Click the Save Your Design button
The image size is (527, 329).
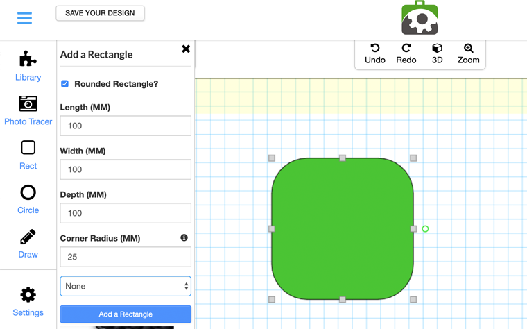100,13
